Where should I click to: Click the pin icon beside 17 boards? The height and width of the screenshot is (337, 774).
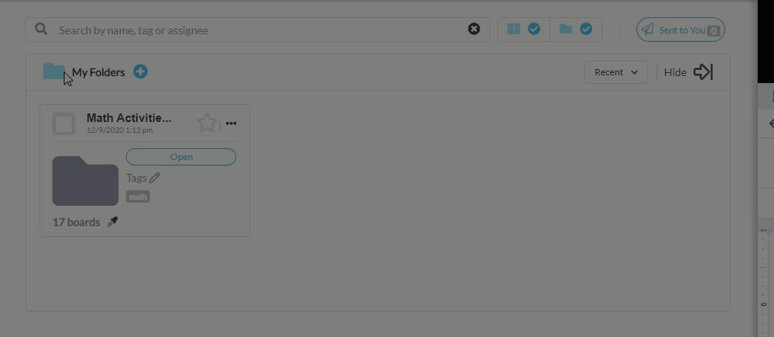113,222
